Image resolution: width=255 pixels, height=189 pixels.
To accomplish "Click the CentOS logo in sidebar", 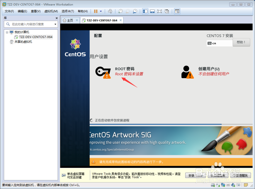I will coord(75,48).
